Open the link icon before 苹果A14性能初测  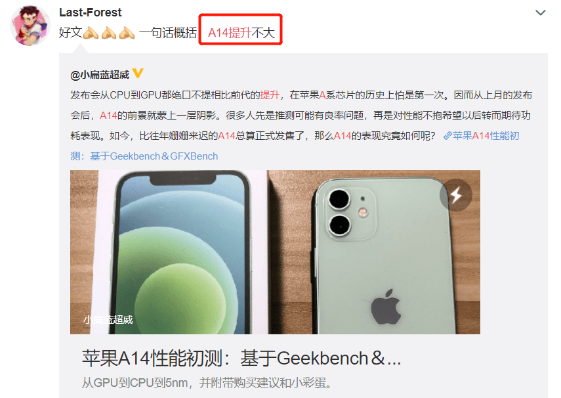pos(447,136)
